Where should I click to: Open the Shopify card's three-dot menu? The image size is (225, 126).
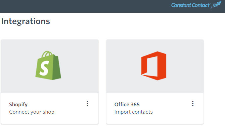87,104
